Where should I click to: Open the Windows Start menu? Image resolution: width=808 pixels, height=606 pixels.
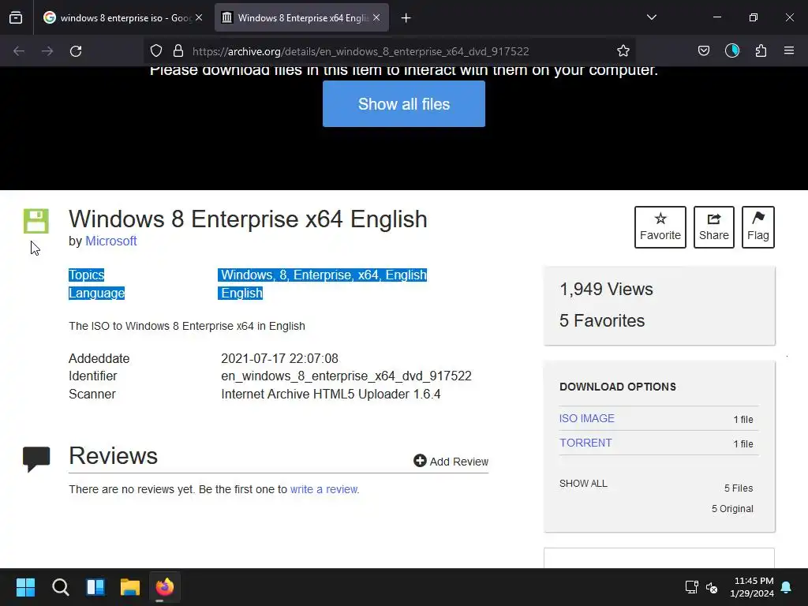pos(25,587)
